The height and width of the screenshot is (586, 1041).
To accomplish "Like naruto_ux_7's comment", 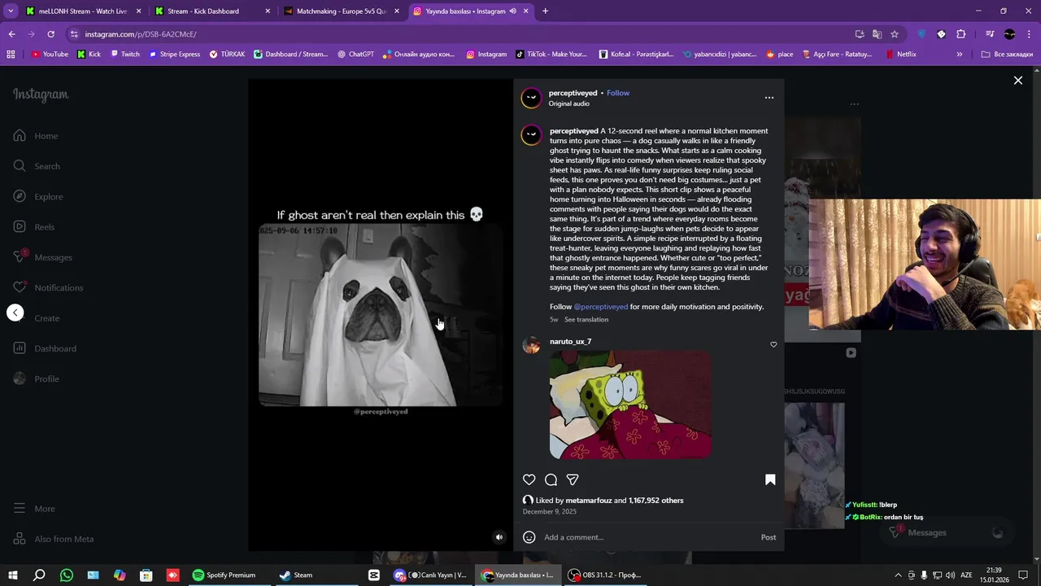I will 773,344.
